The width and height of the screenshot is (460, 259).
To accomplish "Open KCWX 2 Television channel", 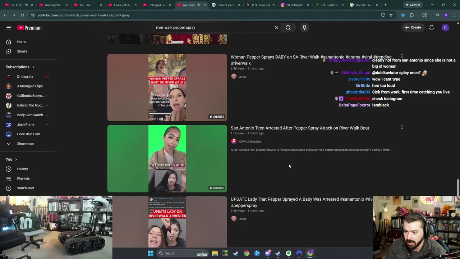I will tap(250, 142).
